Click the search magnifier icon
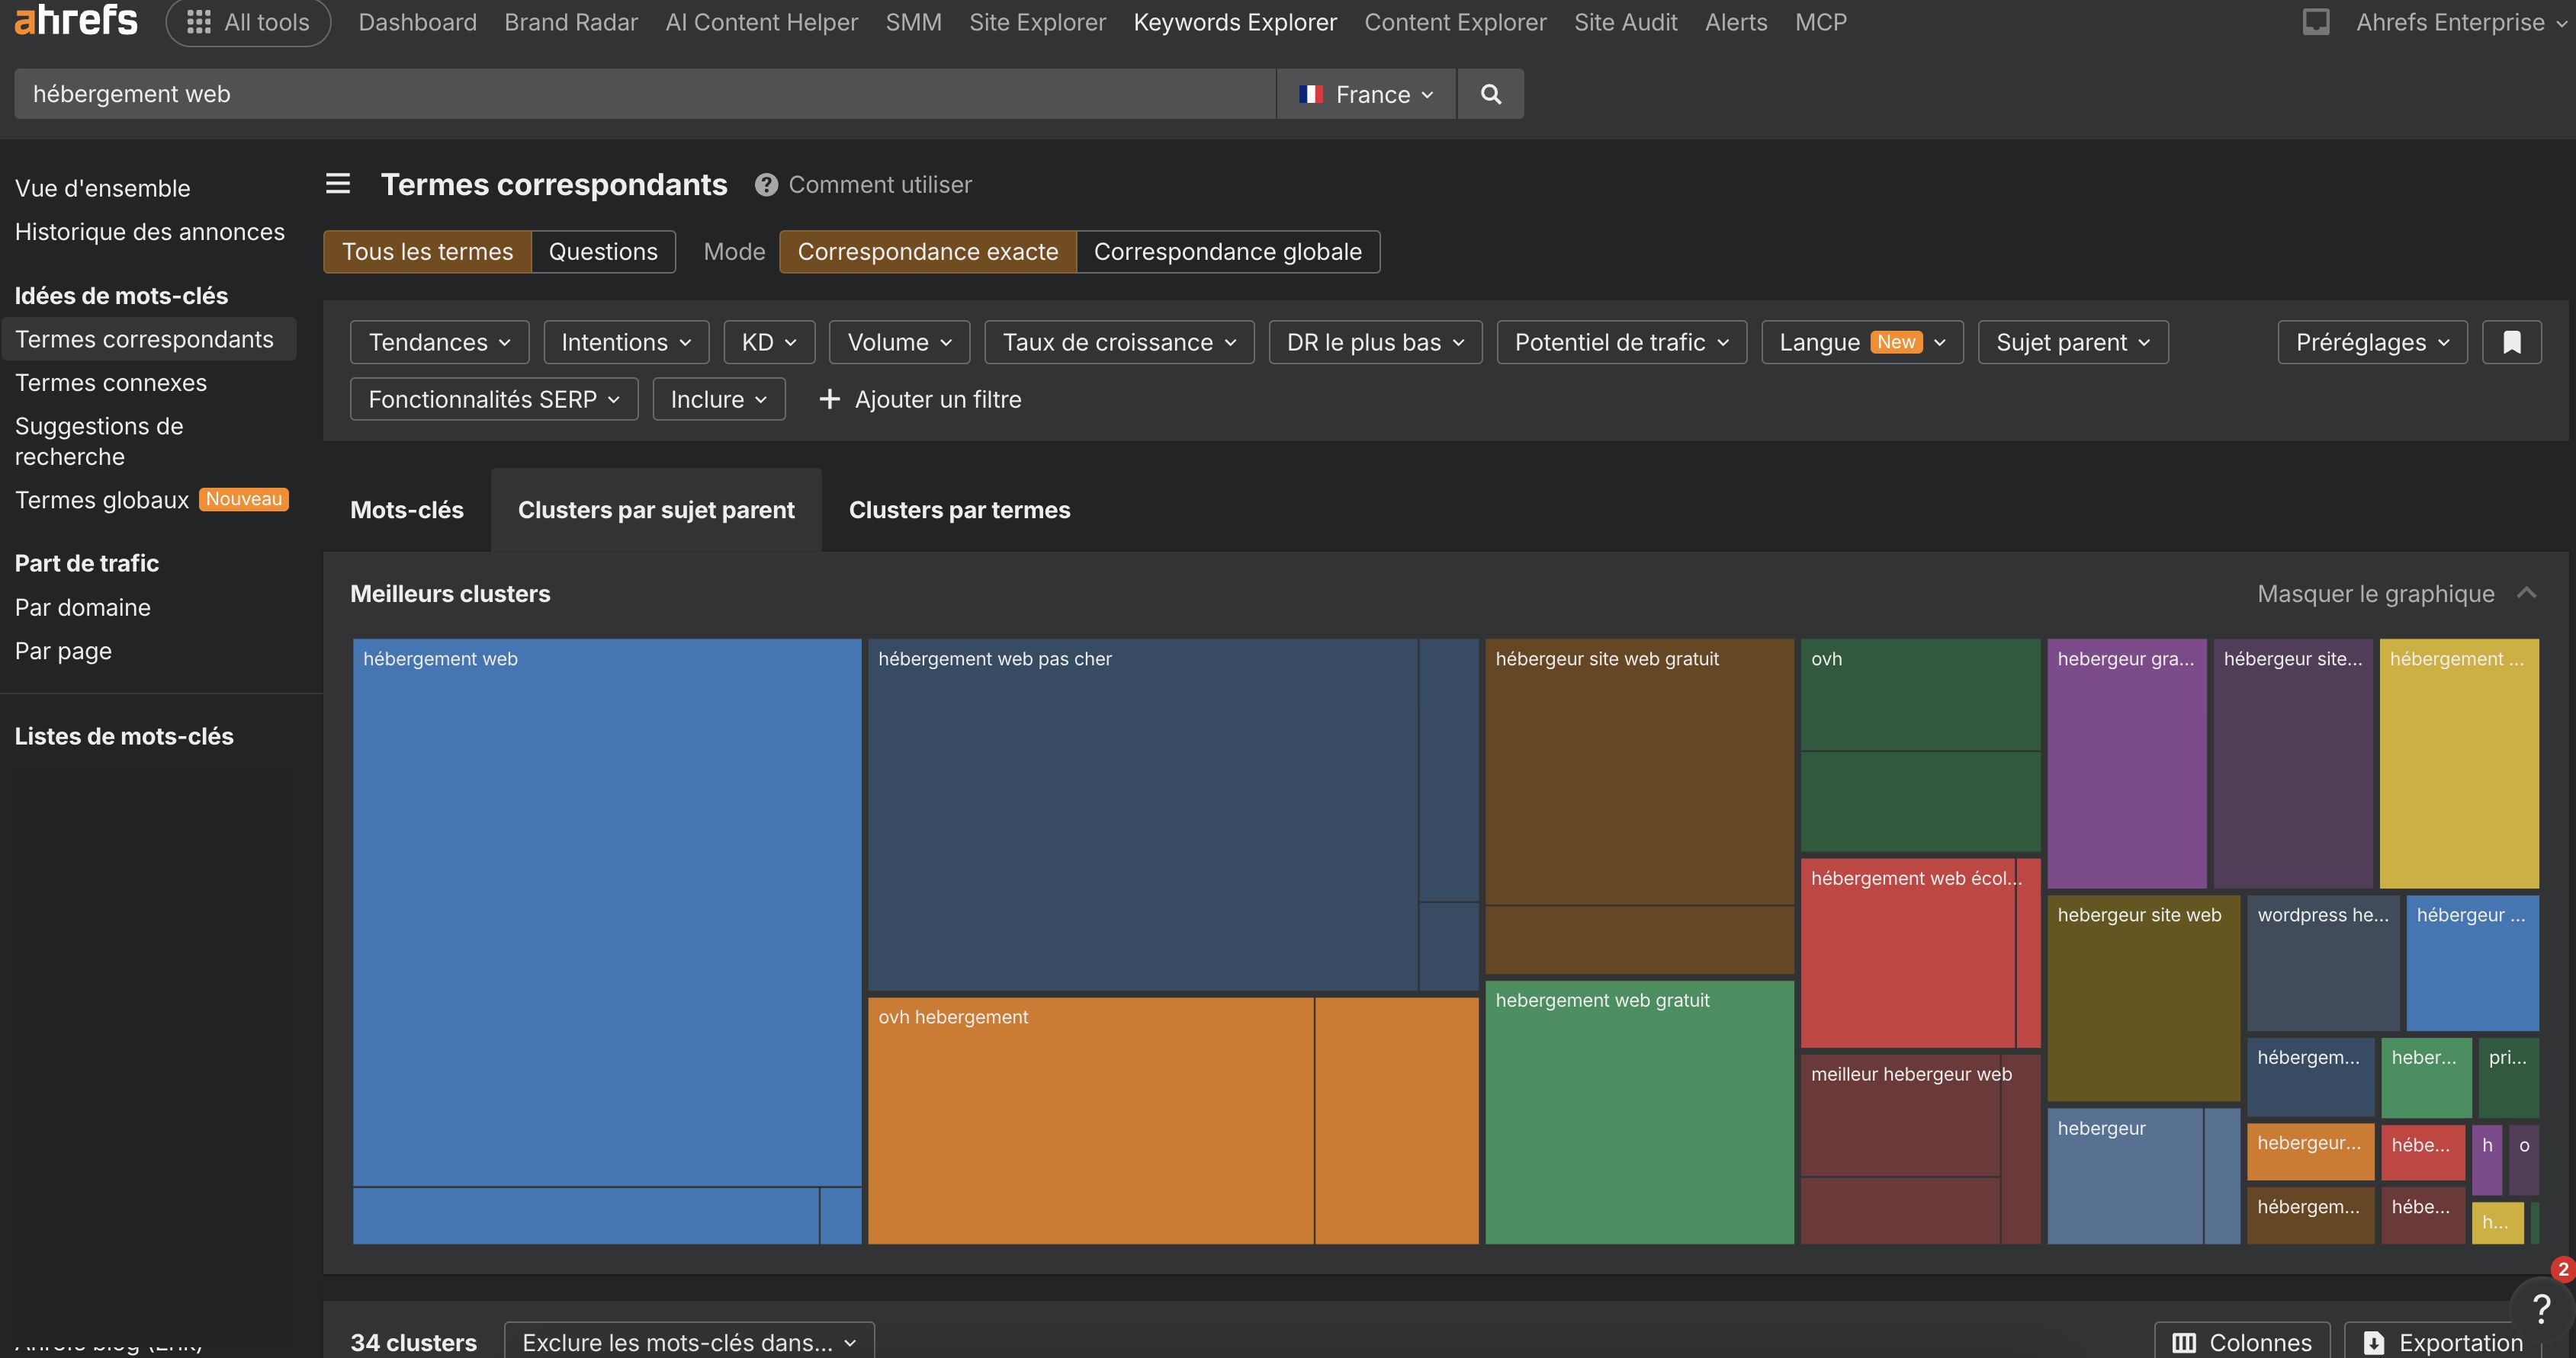2576x1358 pixels. click(1490, 93)
